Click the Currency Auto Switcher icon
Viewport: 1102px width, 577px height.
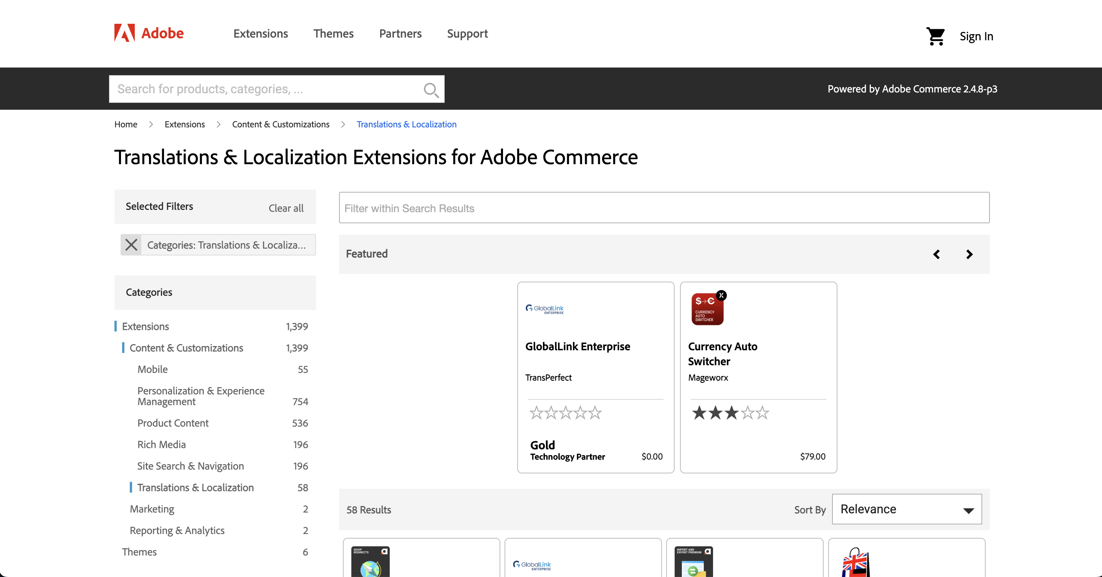(x=708, y=308)
